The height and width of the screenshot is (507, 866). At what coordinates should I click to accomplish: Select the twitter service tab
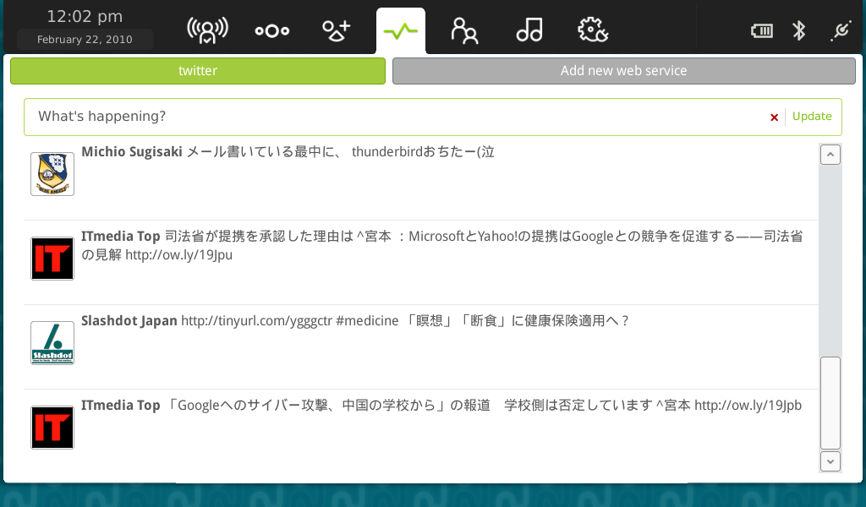click(198, 71)
